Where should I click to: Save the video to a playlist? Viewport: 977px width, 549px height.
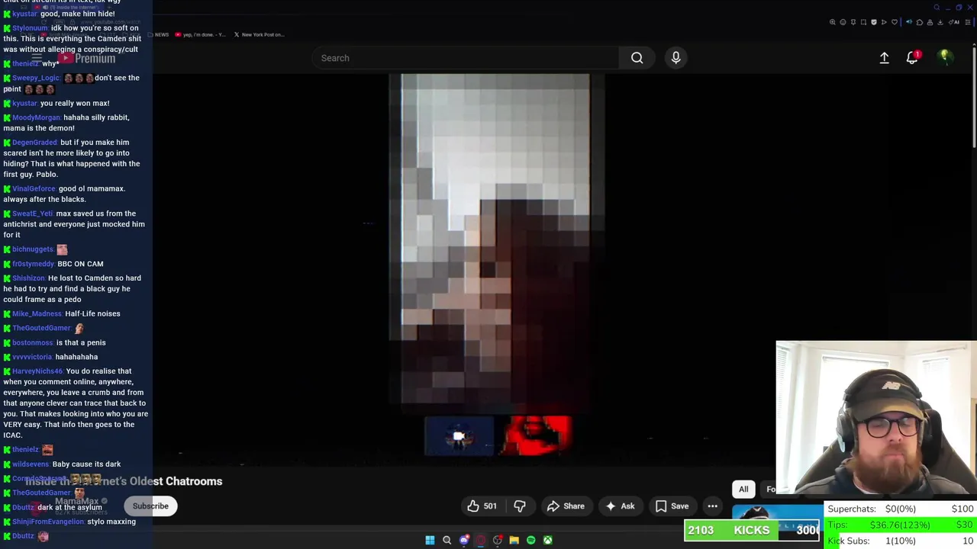(672, 506)
